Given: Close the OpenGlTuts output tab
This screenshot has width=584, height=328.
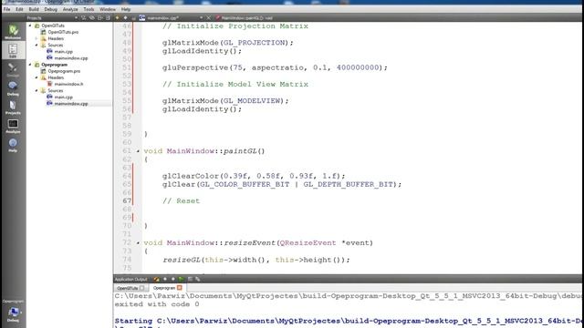Looking at the screenshot, I should pos(142,288).
